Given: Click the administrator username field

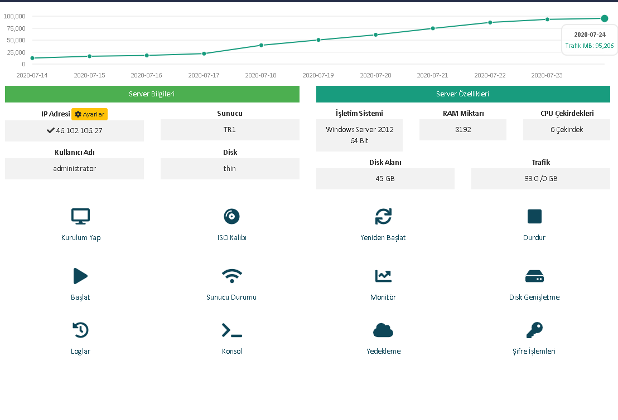Looking at the screenshot, I should tap(75, 168).
